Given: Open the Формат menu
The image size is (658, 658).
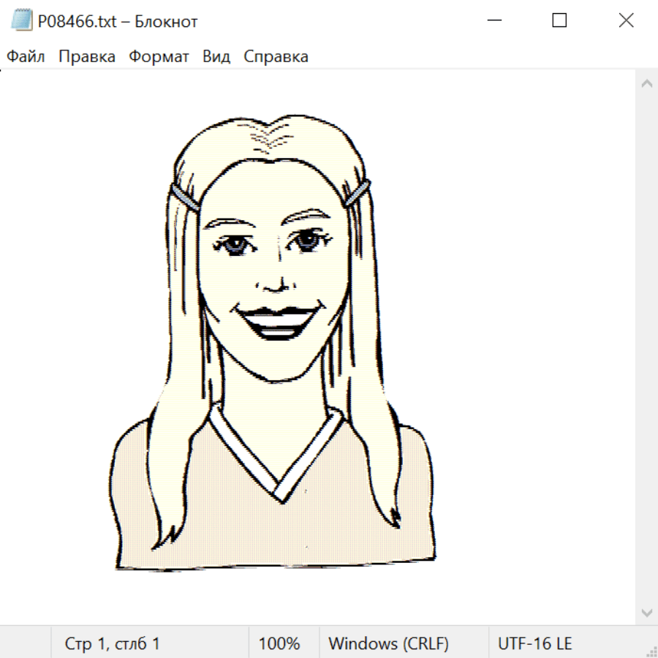Looking at the screenshot, I should [159, 57].
